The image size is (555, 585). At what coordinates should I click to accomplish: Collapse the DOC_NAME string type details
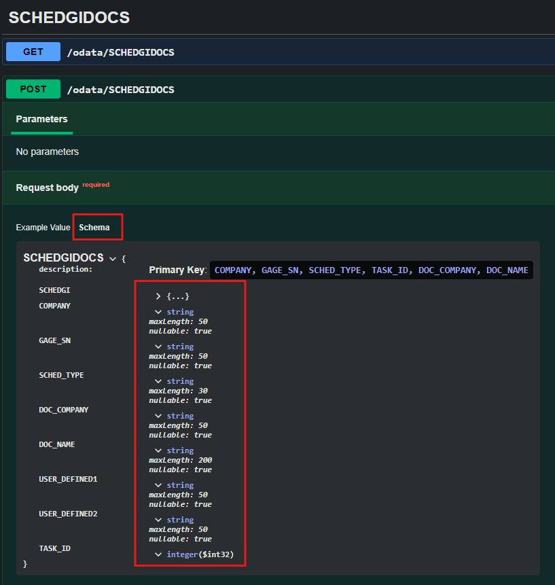pos(158,450)
